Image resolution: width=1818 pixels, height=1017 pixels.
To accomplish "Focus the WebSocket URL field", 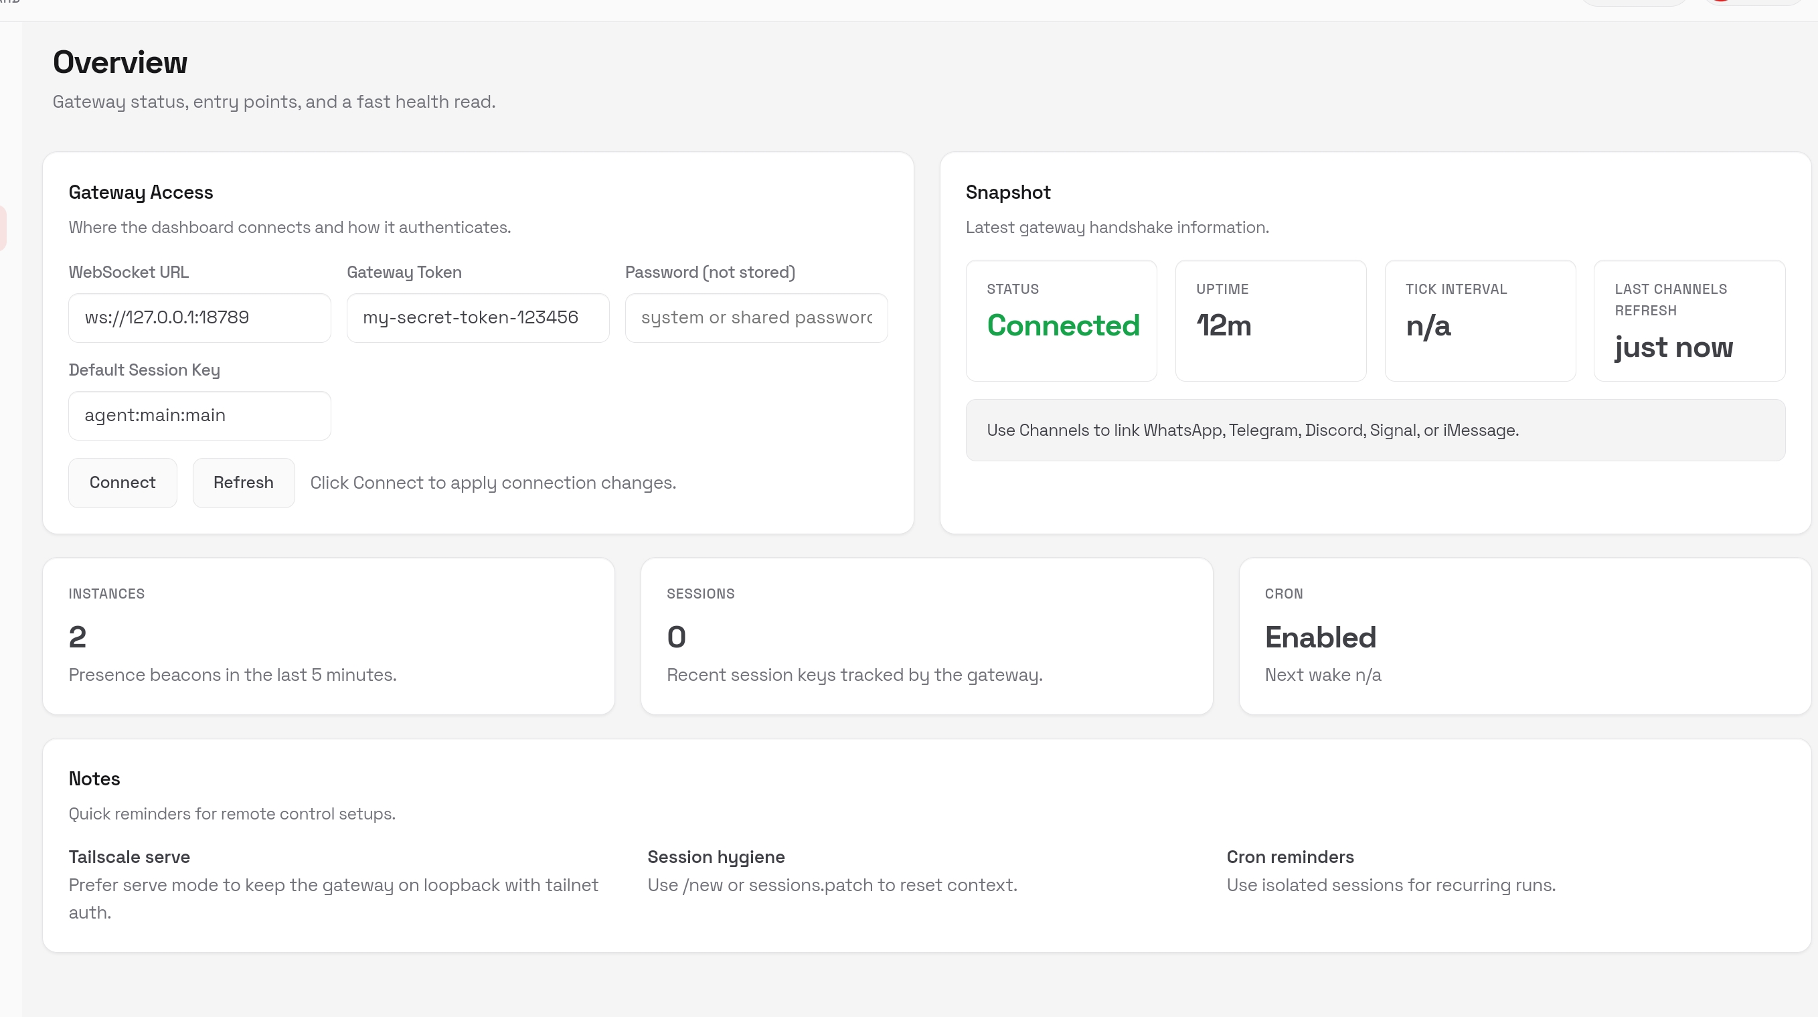I will coord(199,317).
